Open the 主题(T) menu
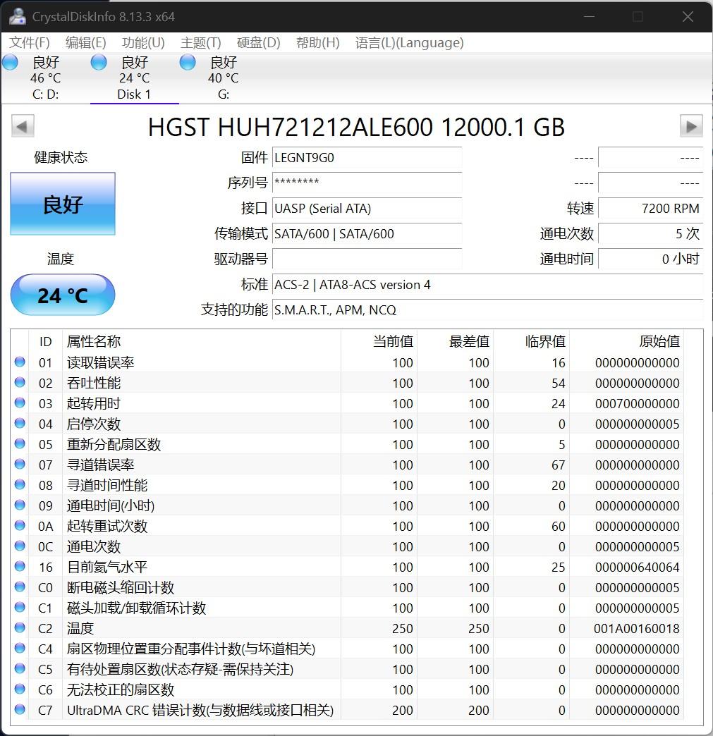 pos(200,43)
